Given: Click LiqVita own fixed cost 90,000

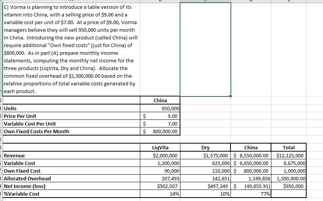Looking at the screenshot, I should pyautogui.click(x=160, y=171).
